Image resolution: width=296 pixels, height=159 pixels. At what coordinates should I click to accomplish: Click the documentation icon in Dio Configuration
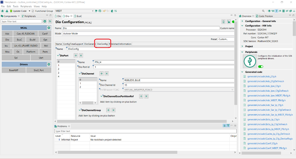(223, 22)
